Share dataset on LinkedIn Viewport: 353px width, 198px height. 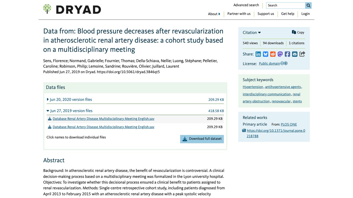(258, 54)
